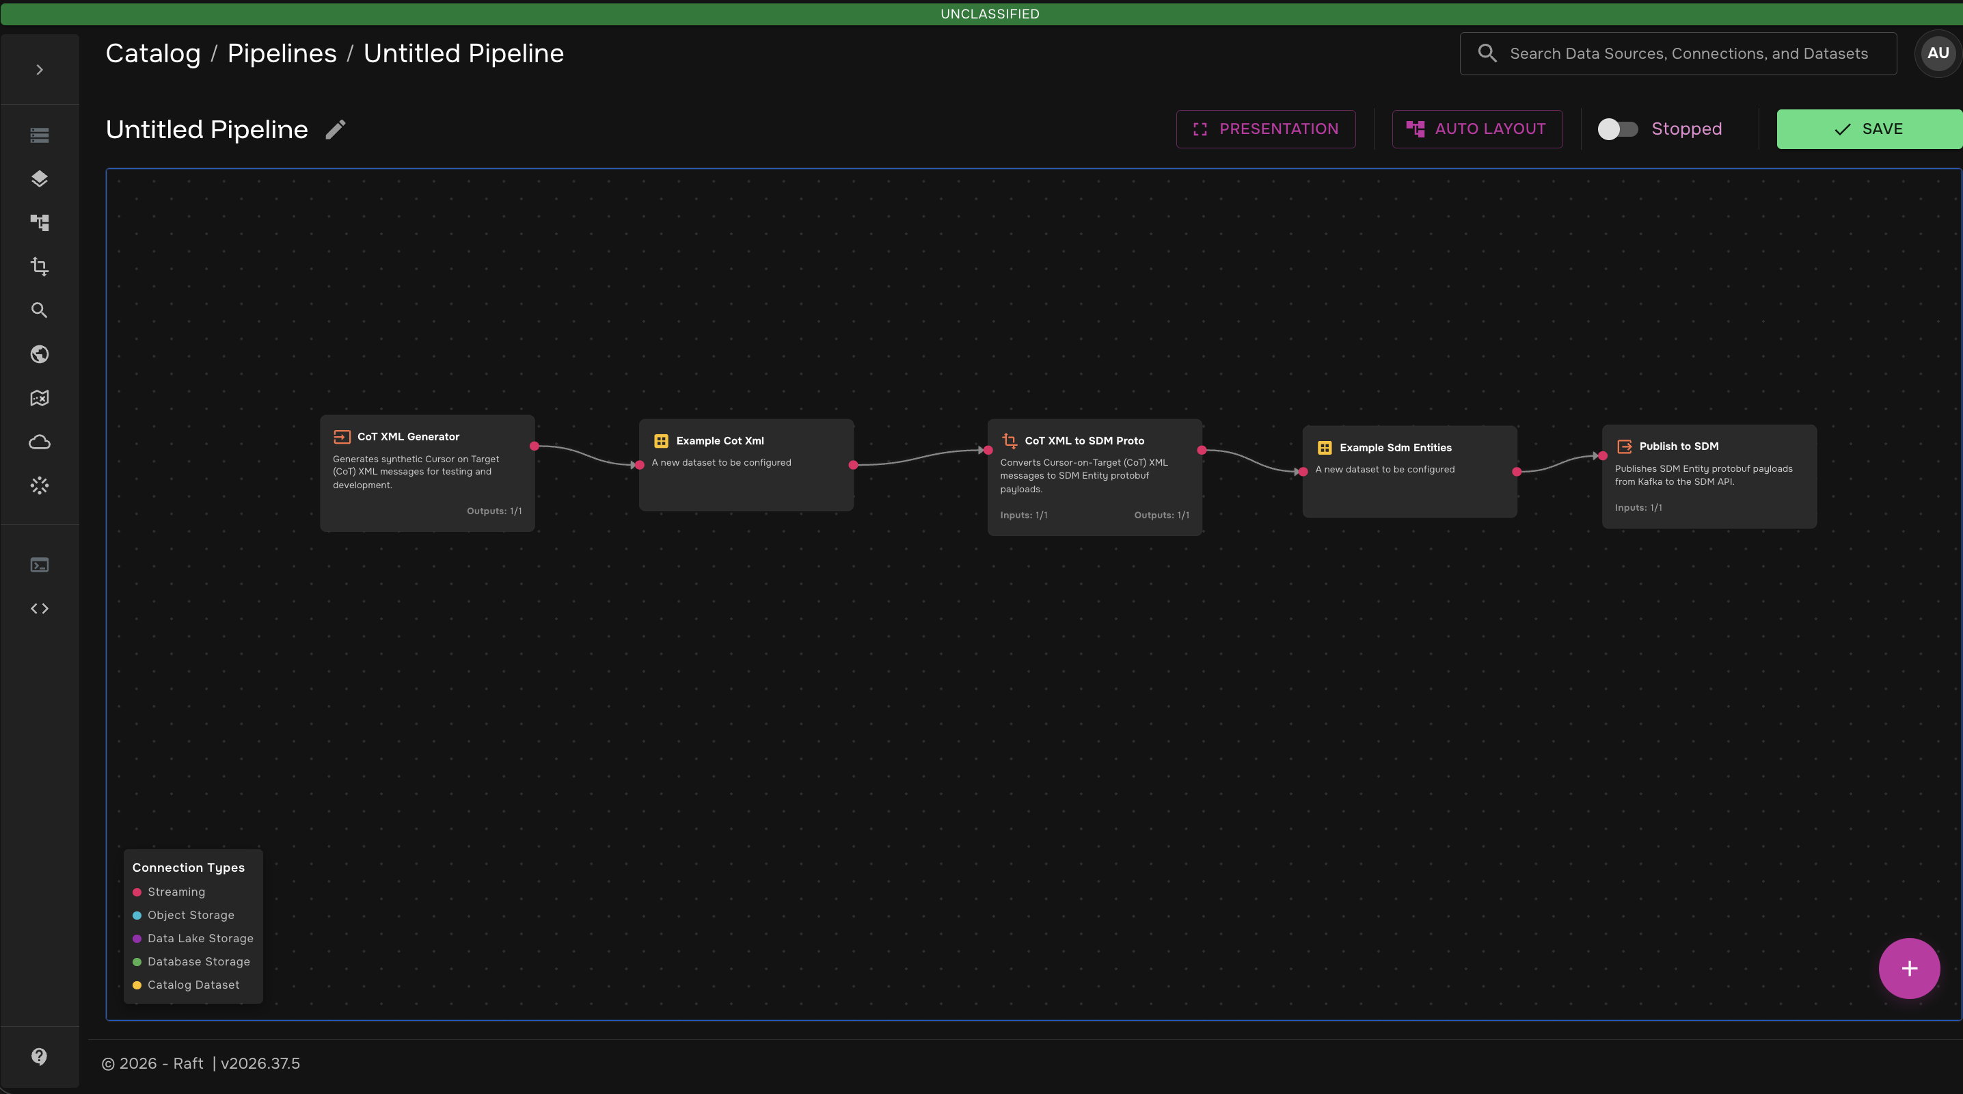
Task: Click the Streaming legend color dot
Action: [137, 892]
